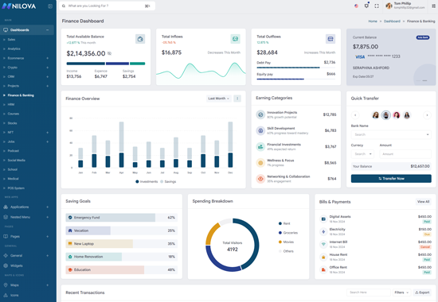Click the Digital Assets bill icon
This screenshot has width=438, height=302.
(323, 219)
